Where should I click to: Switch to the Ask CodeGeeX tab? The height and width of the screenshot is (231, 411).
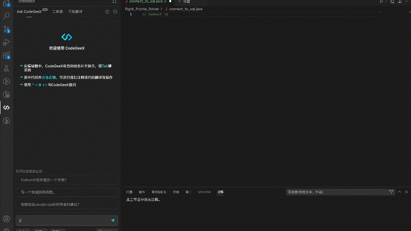pos(29,12)
